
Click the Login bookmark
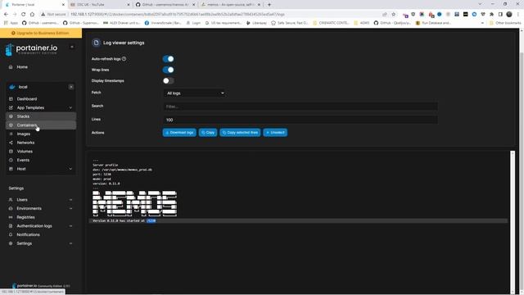(193, 23)
